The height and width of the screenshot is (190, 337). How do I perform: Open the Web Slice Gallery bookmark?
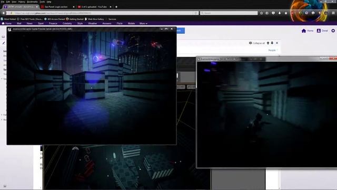(x=94, y=19)
